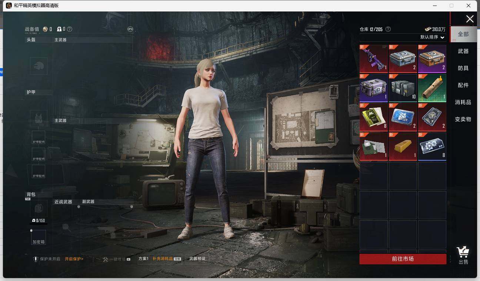Image resolution: width=480 pixels, height=281 pixels.
Task: Switch to the 防具 category tab
Action: coord(463,68)
